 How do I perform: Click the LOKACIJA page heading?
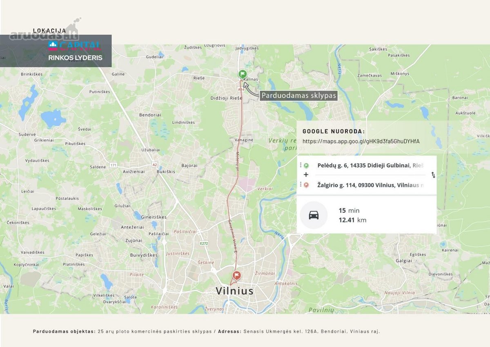(49, 30)
